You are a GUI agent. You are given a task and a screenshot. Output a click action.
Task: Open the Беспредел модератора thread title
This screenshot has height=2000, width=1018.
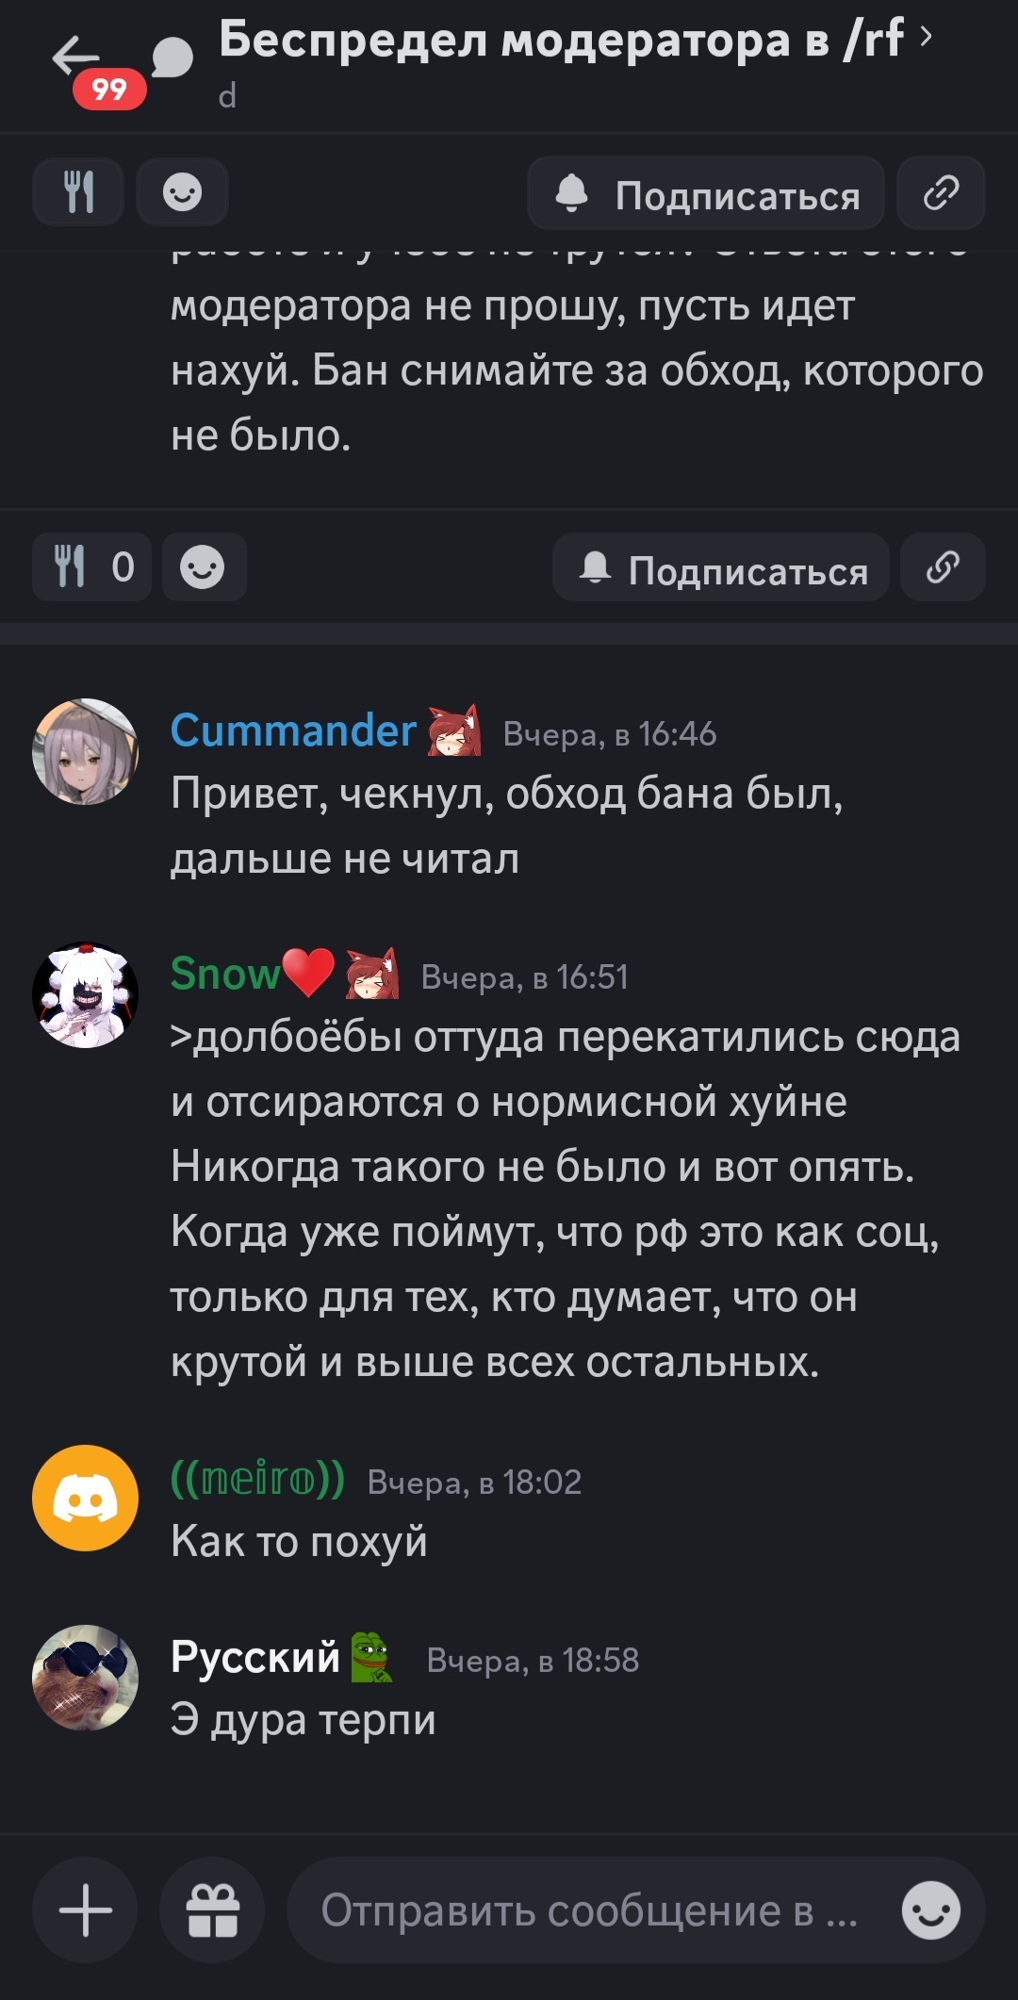click(x=562, y=40)
